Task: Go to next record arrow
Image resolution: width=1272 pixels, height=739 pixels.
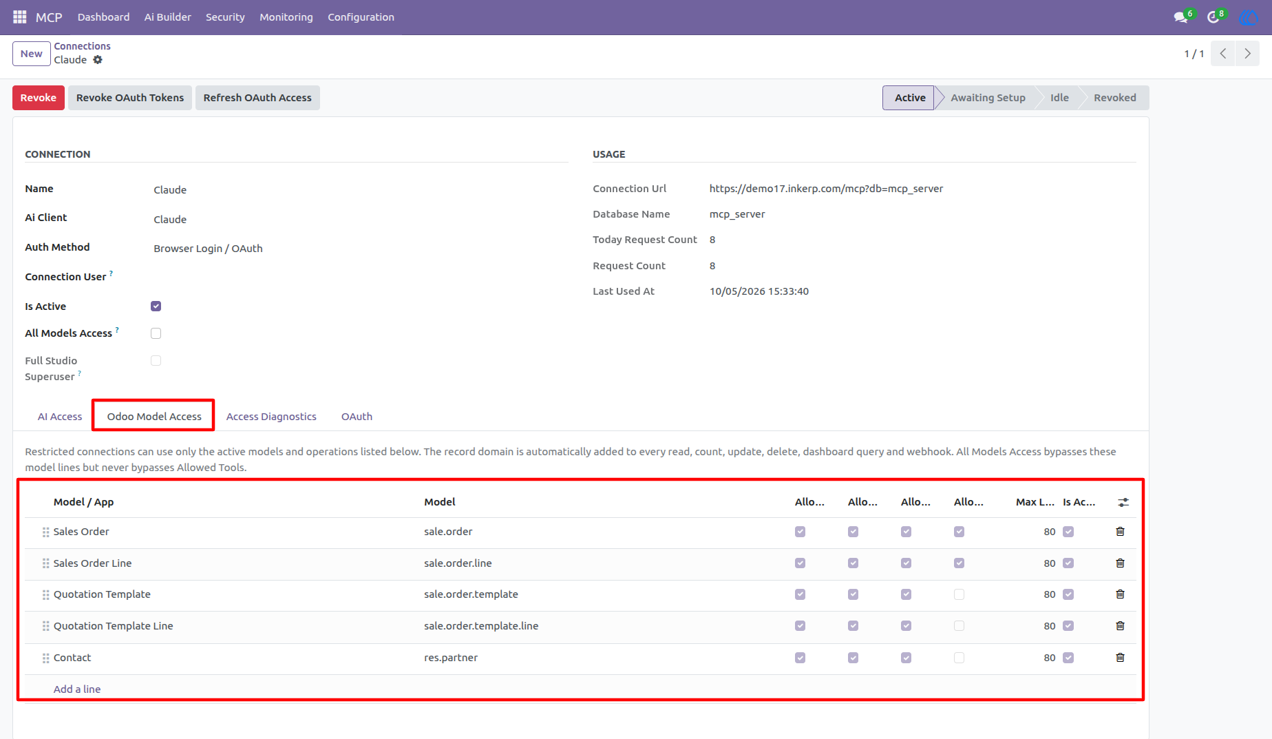Action: coord(1247,54)
